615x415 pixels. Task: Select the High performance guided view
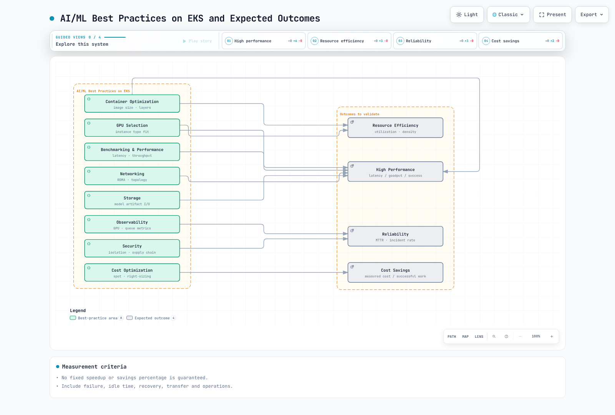(264, 41)
